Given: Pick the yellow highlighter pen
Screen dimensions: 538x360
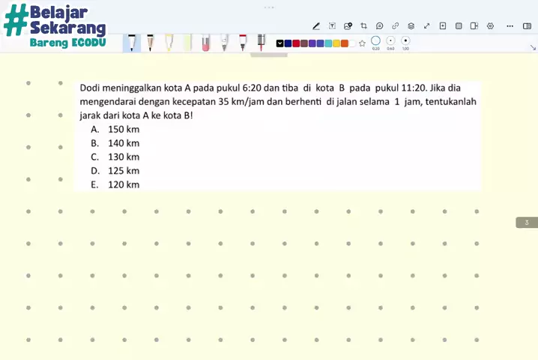Looking at the screenshot, I should (x=169, y=42).
